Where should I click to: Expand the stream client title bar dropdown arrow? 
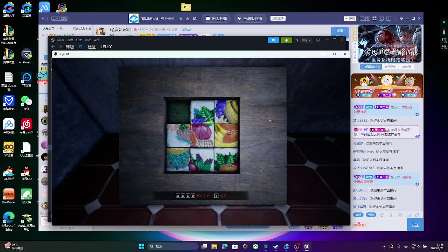coord(401,18)
